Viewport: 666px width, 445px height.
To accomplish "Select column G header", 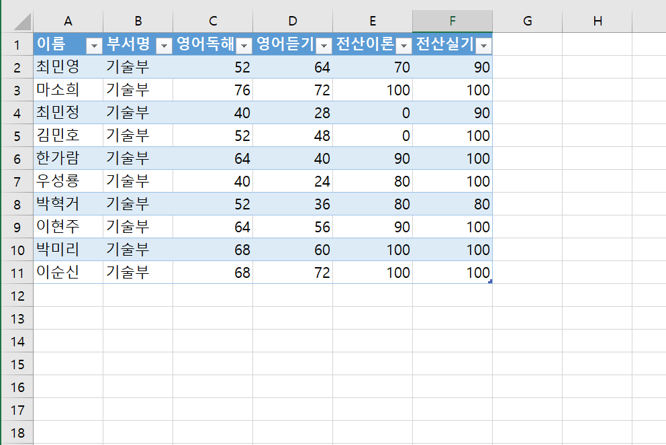I will tap(527, 21).
